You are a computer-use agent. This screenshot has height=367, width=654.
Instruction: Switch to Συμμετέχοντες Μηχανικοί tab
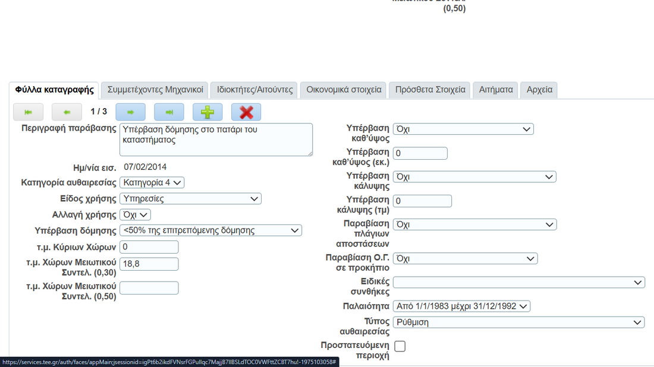pyautogui.click(x=155, y=90)
